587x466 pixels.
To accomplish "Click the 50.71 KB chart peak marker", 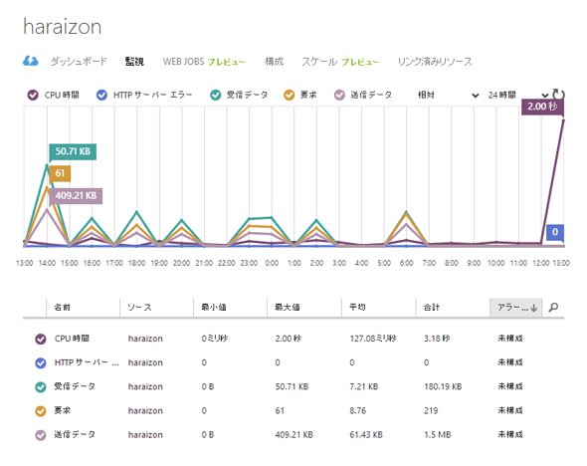I will pyautogui.click(x=73, y=151).
